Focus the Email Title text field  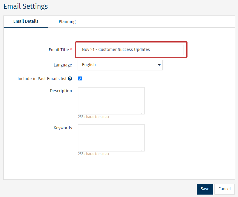point(131,50)
